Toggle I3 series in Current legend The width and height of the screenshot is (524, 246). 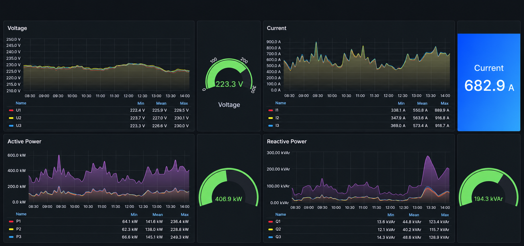pyautogui.click(x=277, y=126)
